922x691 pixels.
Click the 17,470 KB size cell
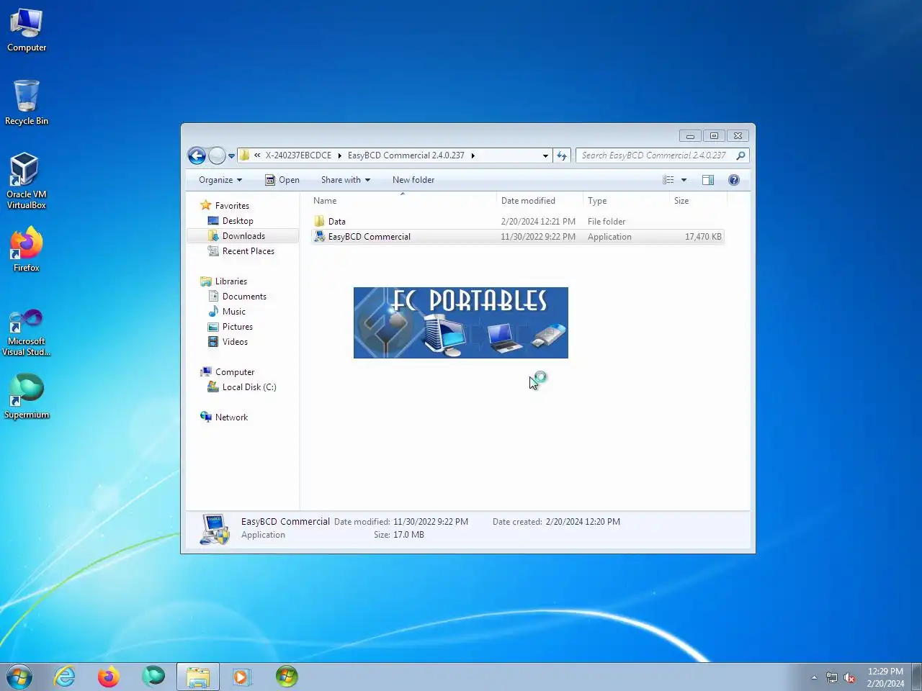[x=703, y=237]
